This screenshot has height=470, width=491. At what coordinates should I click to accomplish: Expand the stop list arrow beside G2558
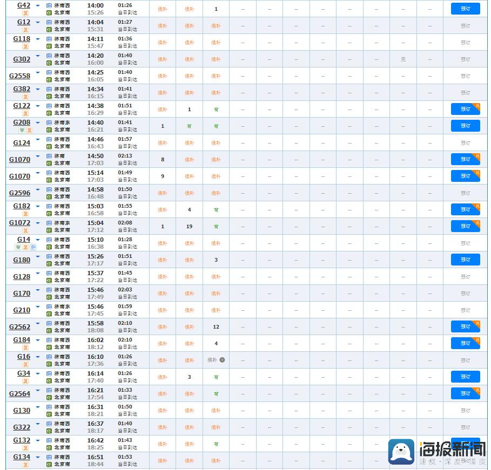(38, 73)
